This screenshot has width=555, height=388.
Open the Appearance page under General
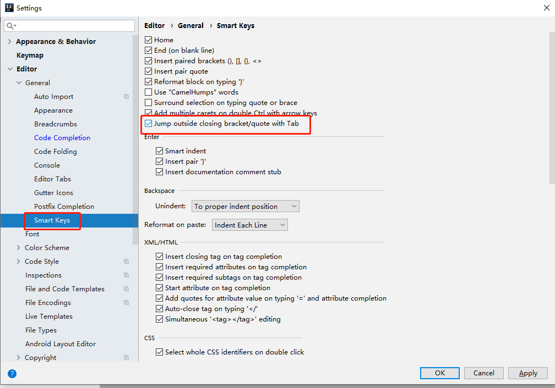click(x=53, y=110)
